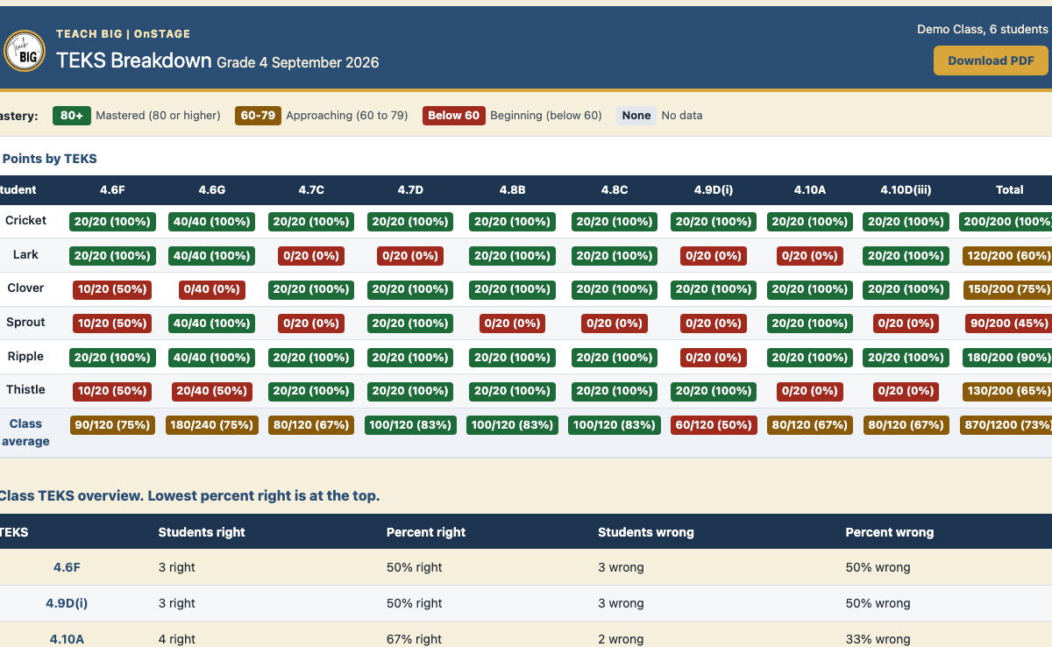The width and height of the screenshot is (1052, 647).
Task: Select the 60-79 Approaching legend badge
Action: click(258, 116)
